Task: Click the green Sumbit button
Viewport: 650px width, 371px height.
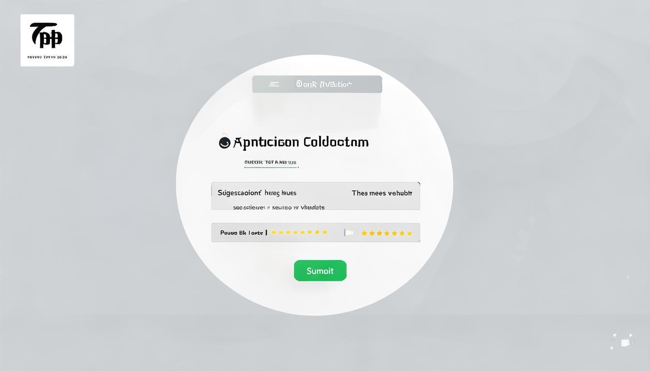Action: [320, 271]
